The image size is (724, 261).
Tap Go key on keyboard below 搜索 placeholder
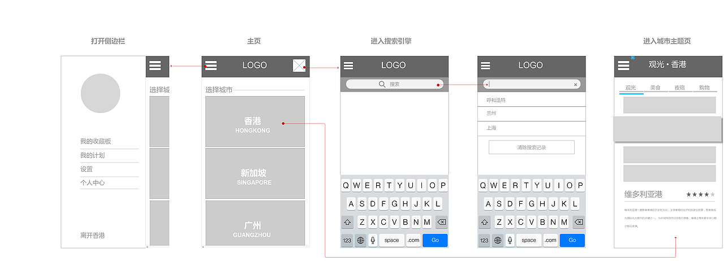435,240
